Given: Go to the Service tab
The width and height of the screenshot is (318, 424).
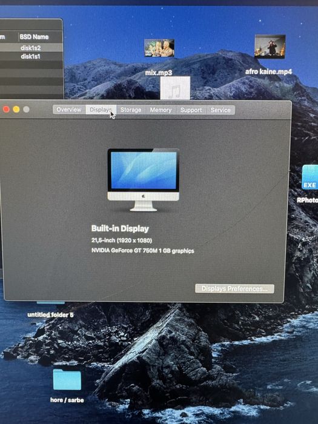Looking at the screenshot, I should [x=220, y=110].
